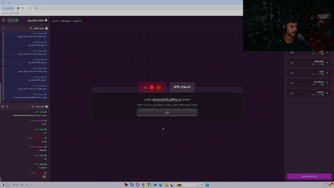This screenshot has width=334, height=188.
Task: Click chat message وفريش ؟
Action: tap(43, 167)
